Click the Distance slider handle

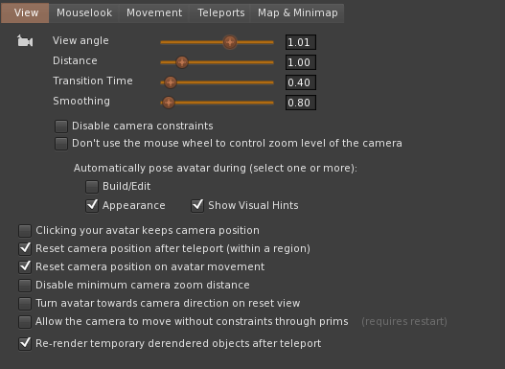point(182,62)
